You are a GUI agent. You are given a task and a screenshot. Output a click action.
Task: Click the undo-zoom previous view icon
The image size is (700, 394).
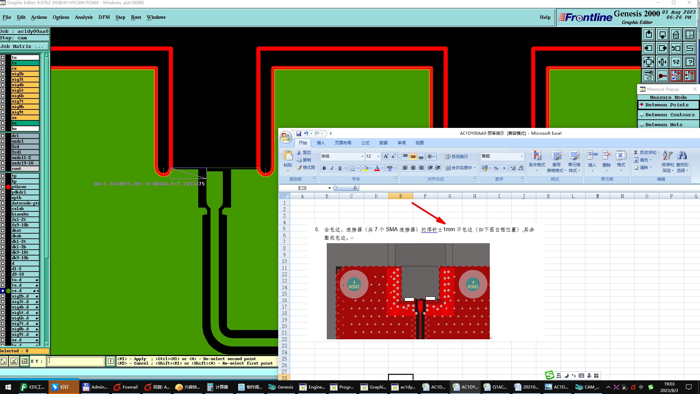676,48
